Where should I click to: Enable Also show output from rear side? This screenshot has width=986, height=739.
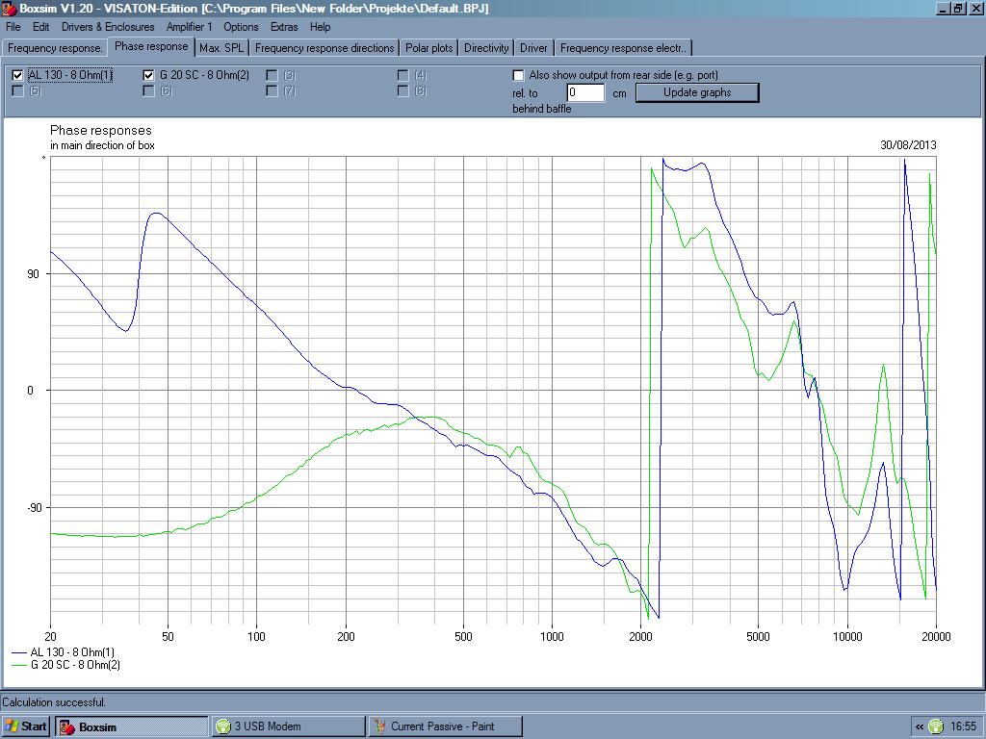click(518, 75)
